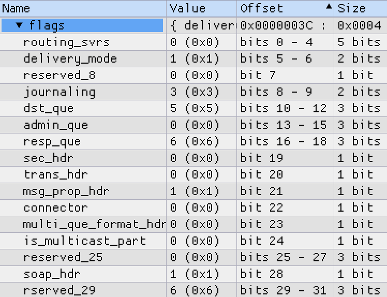The height and width of the screenshot is (297, 387).
Task: Pick the sec_hdr row
Action: 193,158
